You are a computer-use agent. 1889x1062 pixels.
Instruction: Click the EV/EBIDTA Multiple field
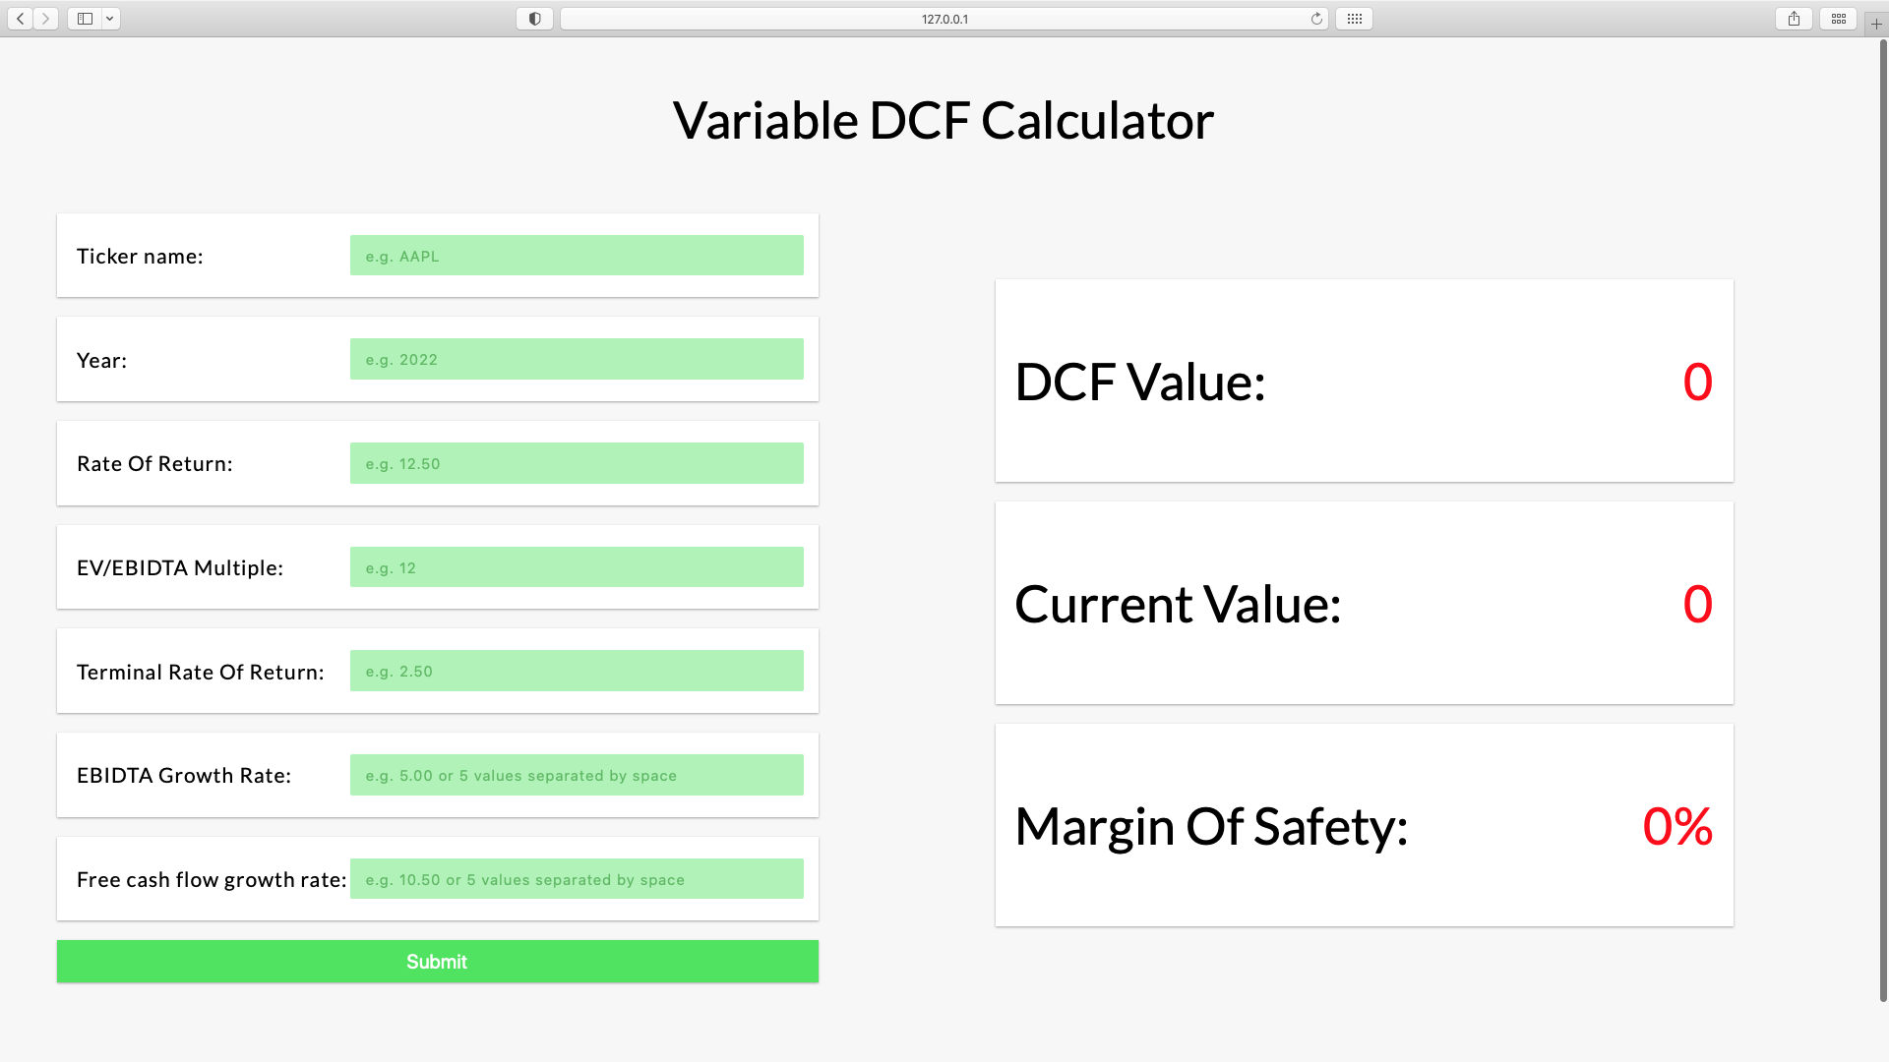[x=577, y=566]
